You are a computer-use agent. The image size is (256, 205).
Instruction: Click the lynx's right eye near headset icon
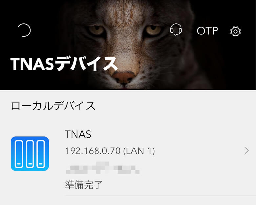point(154,30)
